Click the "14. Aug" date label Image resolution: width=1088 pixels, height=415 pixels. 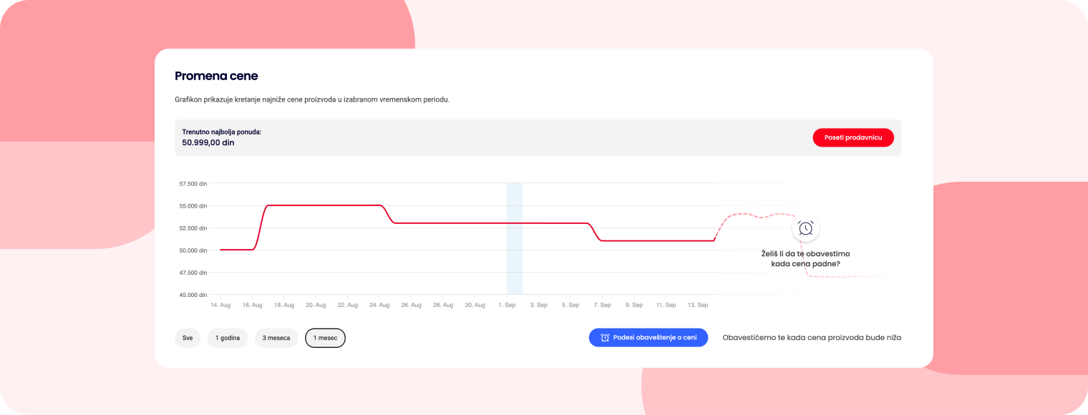(220, 305)
